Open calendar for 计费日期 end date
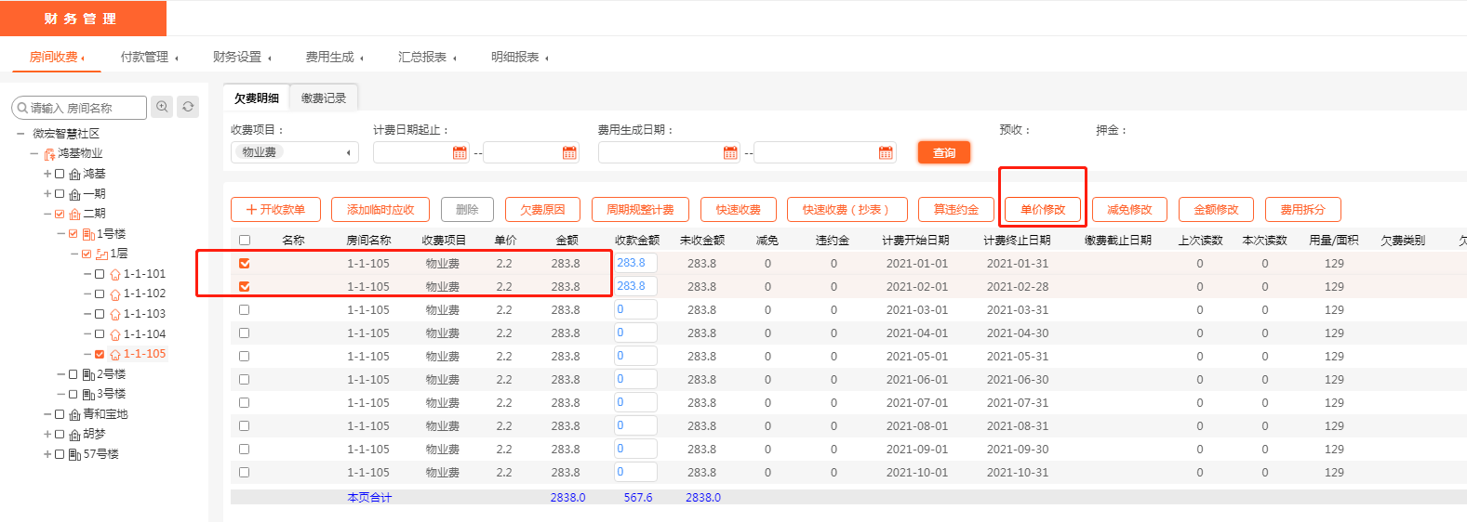 [569, 152]
